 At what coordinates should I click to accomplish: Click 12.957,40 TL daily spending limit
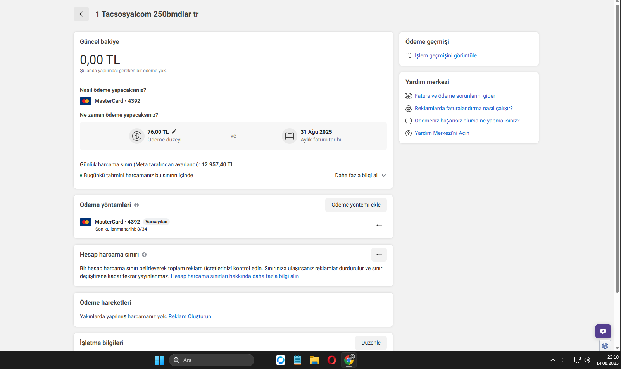217,165
